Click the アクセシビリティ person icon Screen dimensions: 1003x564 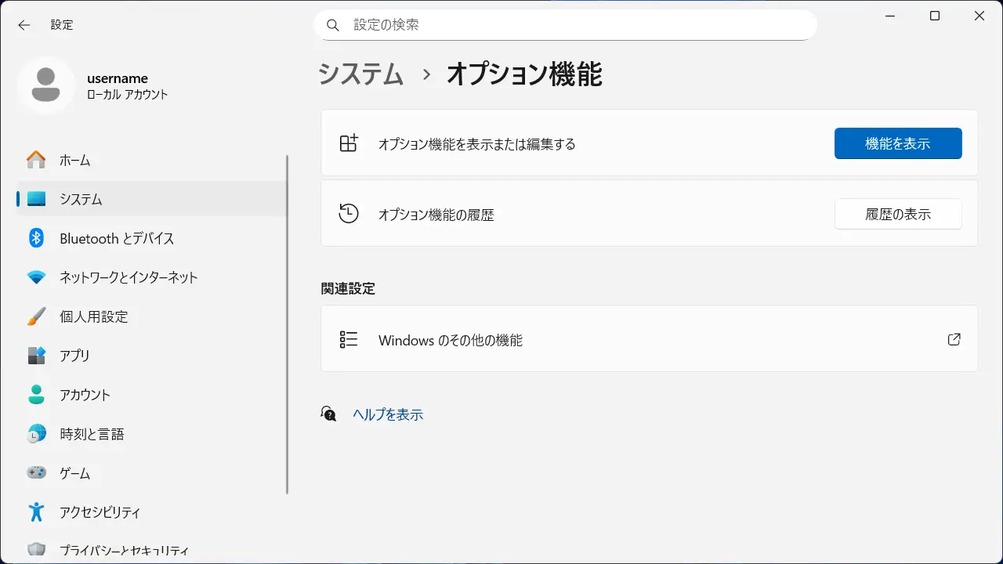tap(36, 512)
